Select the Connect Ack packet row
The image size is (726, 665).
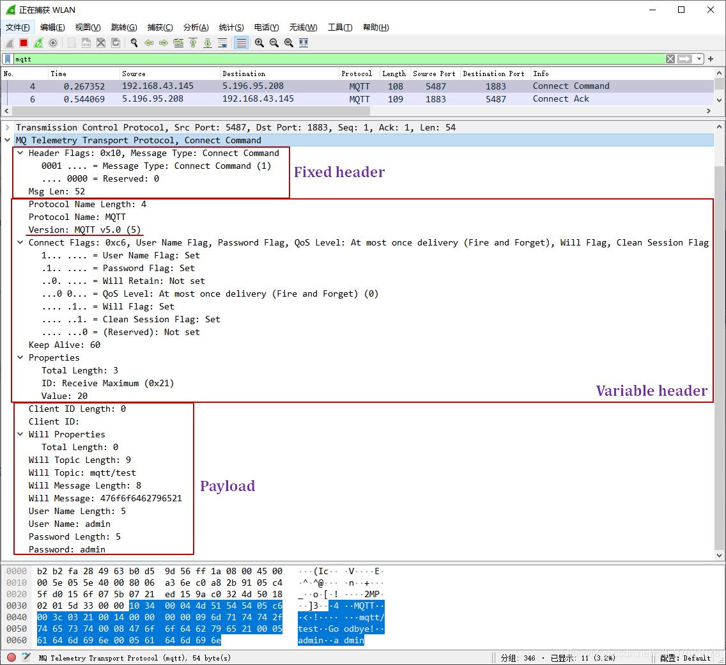(357, 99)
